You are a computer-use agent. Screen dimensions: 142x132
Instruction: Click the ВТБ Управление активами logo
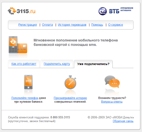click(x=121, y=10)
